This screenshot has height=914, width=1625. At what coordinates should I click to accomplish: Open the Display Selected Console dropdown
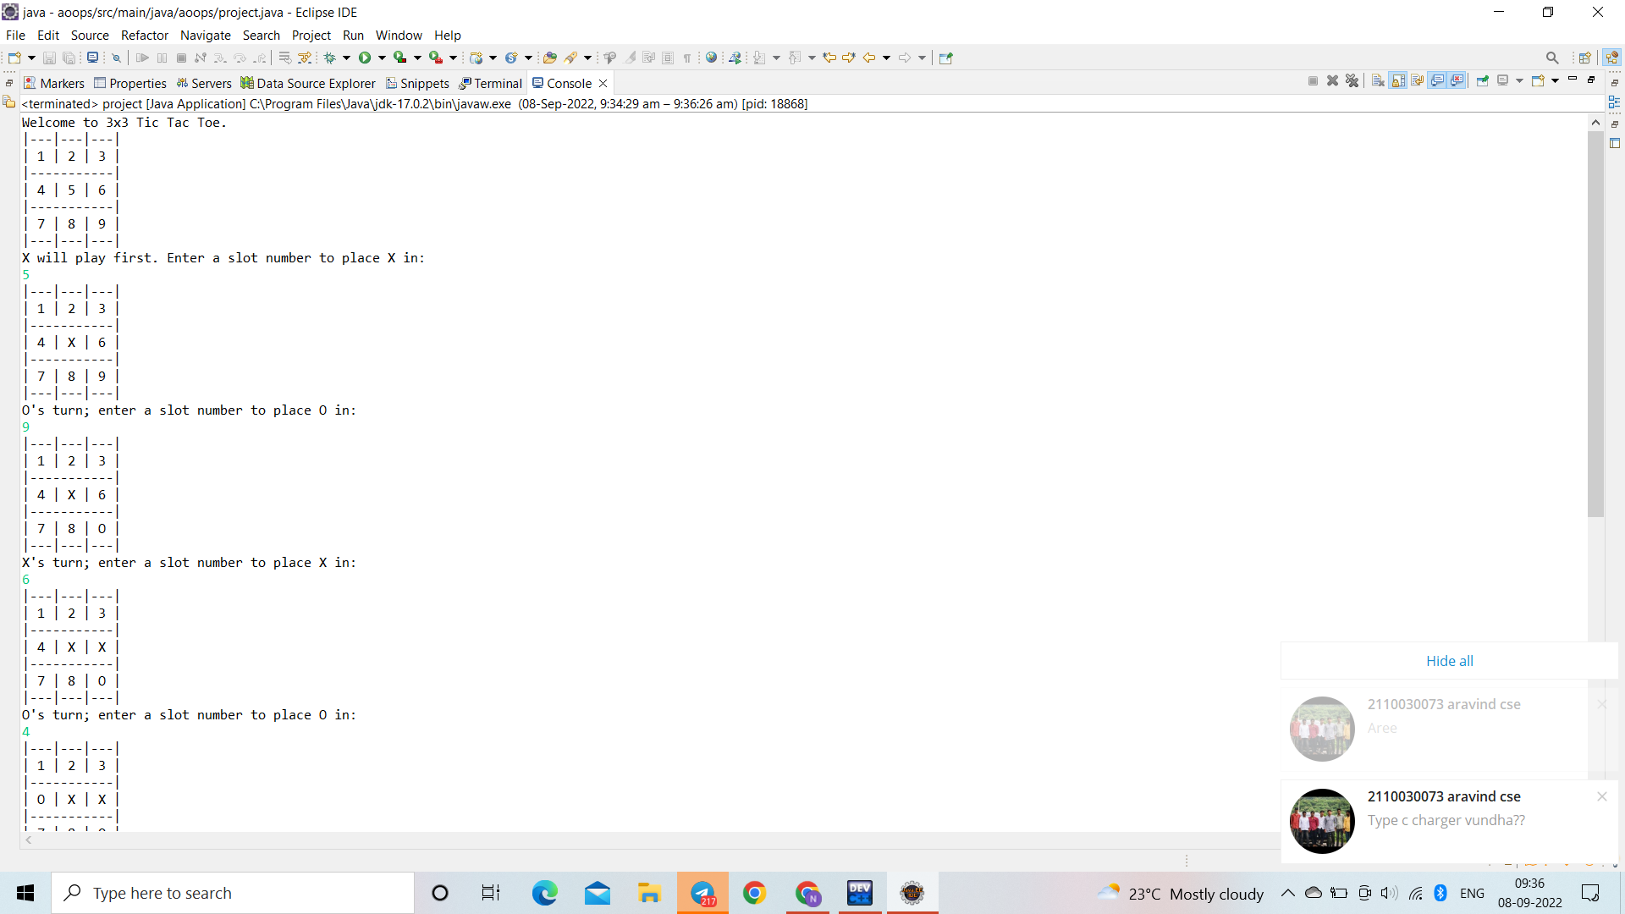(1519, 80)
